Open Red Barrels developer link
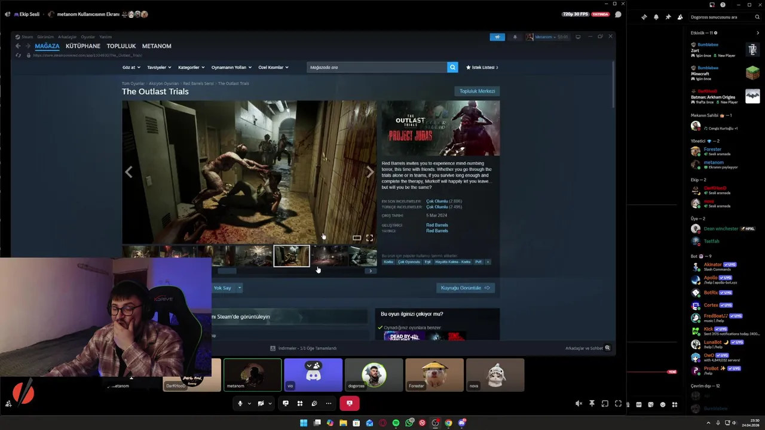Viewport: 765px width, 430px height. 437,225
